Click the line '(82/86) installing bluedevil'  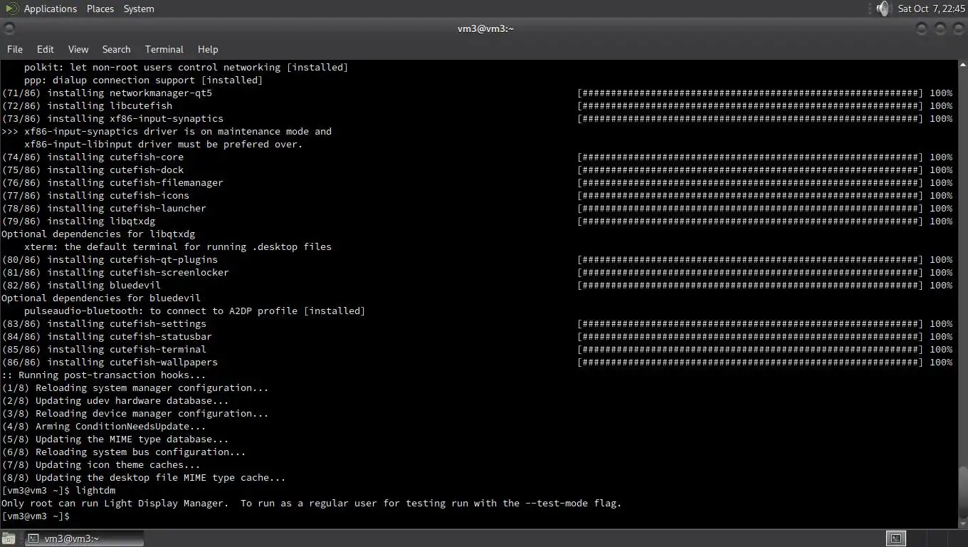[x=81, y=286]
